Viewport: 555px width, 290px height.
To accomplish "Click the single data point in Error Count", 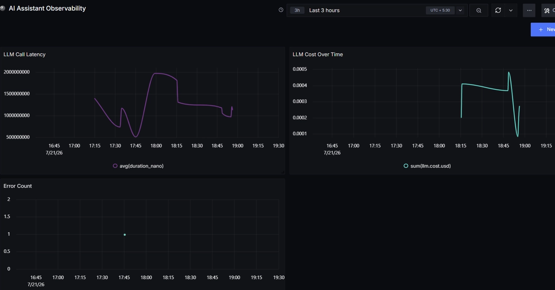I will [x=124, y=234].
